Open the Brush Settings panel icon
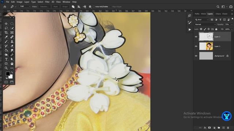Viewport: 234px width, 131px height. (x=189, y=23)
